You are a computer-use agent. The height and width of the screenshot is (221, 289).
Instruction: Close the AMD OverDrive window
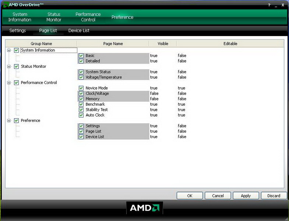pyautogui.click(x=283, y=5)
